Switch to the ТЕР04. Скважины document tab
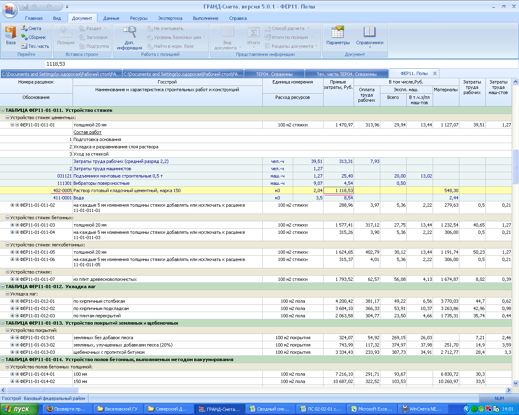The height and width of the screenshot is (415, 519). (274, 74)
